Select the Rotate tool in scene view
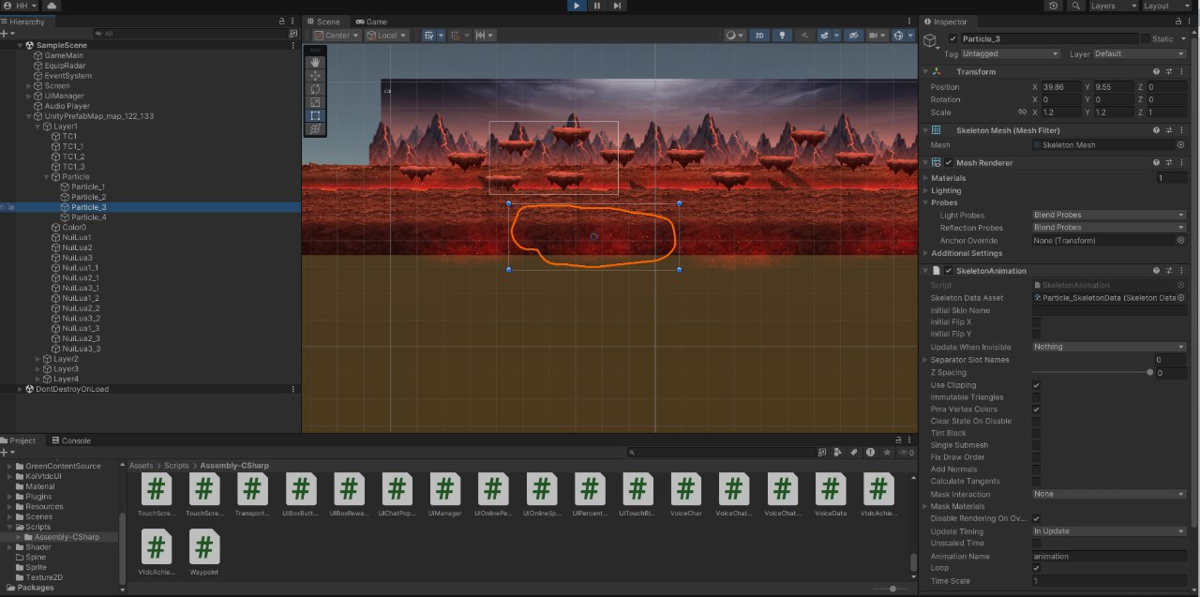The width and height of the screenshot is (1200, 597). 315,89
